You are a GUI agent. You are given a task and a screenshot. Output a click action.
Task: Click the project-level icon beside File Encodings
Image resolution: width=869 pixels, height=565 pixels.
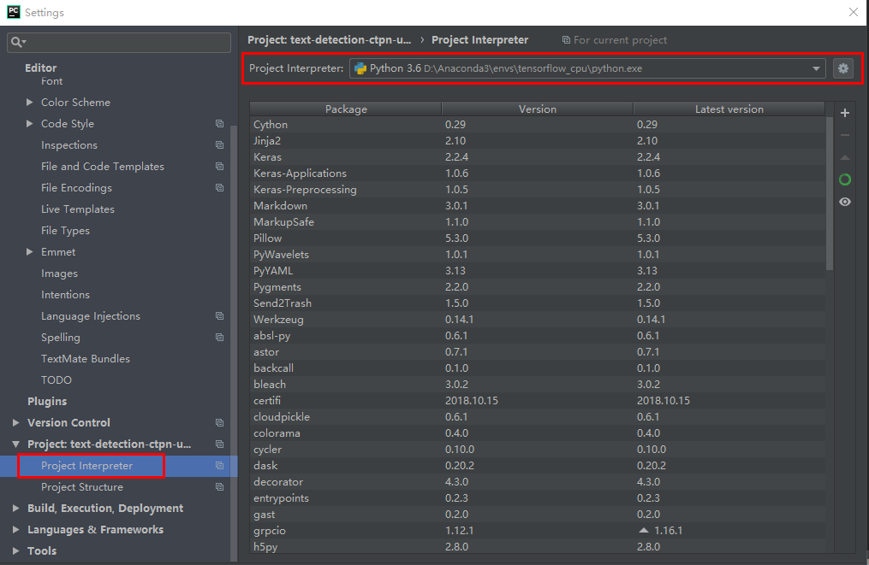click(219, 187)
